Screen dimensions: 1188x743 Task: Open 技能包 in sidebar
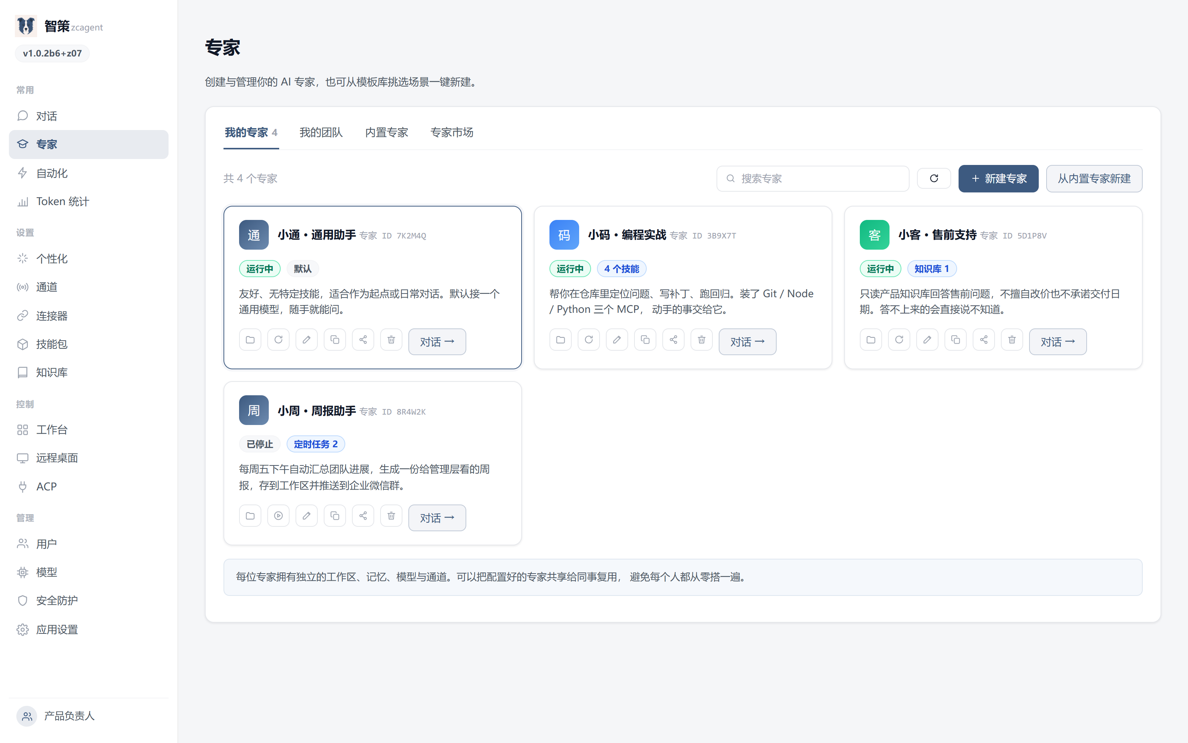88,344
